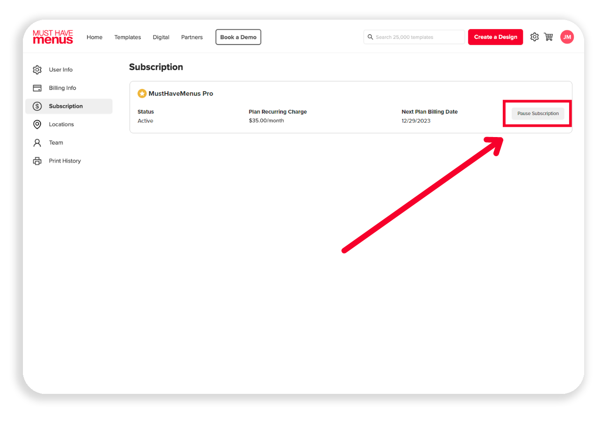This screenshot has height=421, width=608.
Task: Select Subscription in sidebar
Action: coord(69,106)
